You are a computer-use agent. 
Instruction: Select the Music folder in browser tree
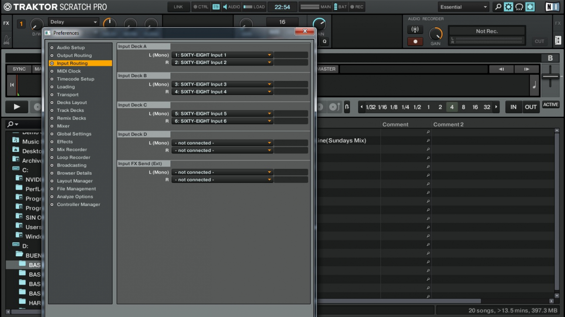click(x=31, y=142)
